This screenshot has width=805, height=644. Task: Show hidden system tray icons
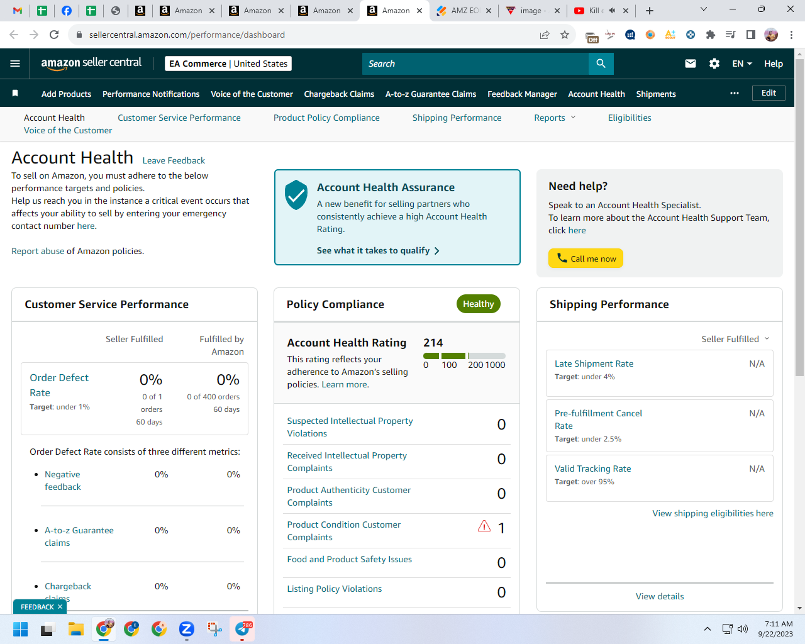pos(708,629)
